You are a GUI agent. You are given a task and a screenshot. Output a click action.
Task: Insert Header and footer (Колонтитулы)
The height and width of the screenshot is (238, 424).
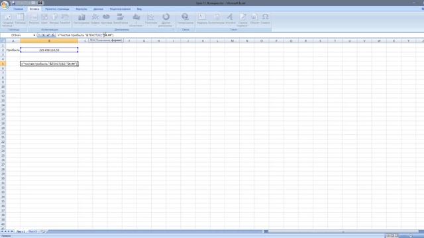[x=217, y=20]
